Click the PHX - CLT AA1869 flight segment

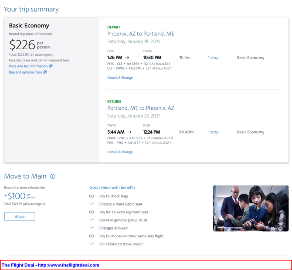click(x=139, y=64)
